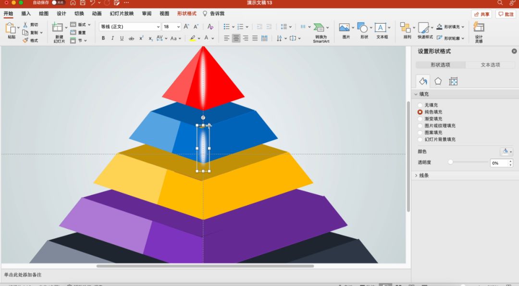Open the Effects pentagon icon in format pane
This screenshot has width=519, height=286.
tap(438, 81)
